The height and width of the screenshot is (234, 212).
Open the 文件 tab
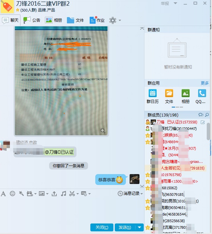pos(76,20)
